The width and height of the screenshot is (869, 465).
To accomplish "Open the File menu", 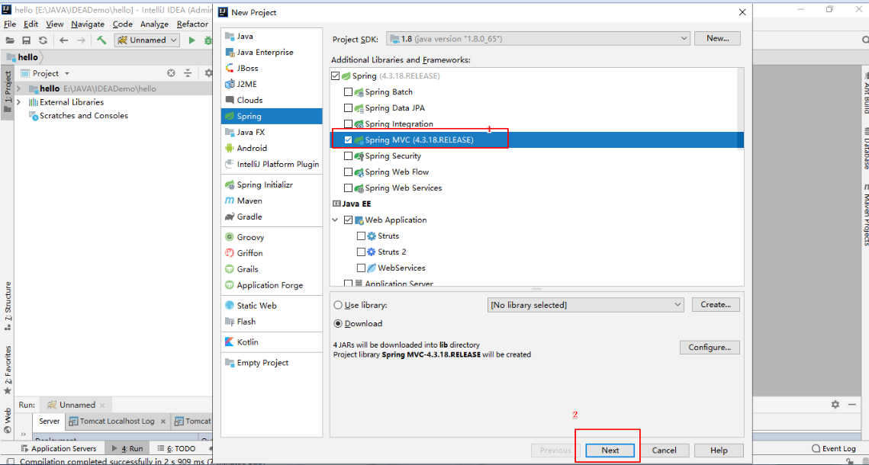I will [x=9, y=24].
